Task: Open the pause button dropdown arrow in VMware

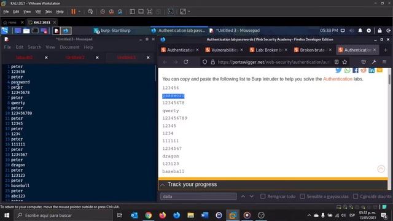Action: (79, 12)
